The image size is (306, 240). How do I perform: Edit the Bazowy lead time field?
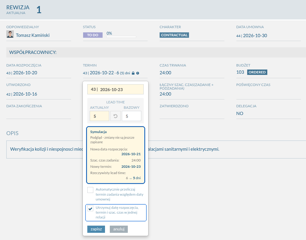(x=131, y=116)
